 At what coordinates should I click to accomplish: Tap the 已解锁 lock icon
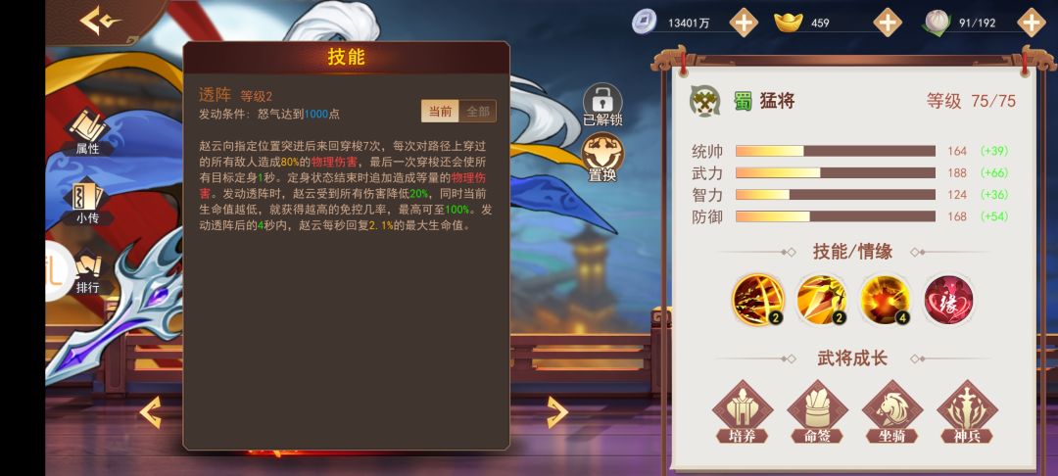(x=601, y=105)
